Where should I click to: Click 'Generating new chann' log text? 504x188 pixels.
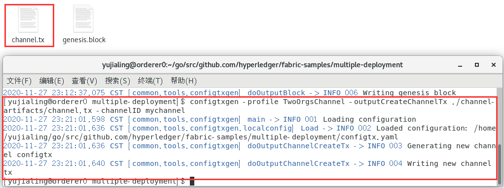[452, 146]
